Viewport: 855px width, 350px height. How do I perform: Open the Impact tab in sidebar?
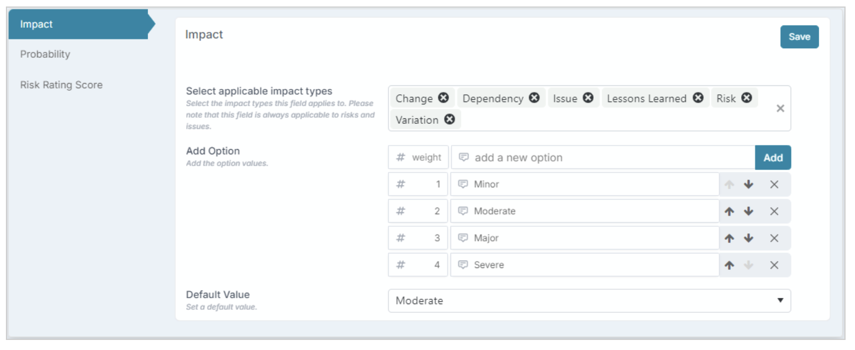coord(78,24)
